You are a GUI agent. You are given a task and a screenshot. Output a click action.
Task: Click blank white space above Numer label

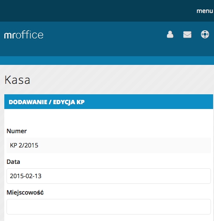tap(109, 118)
